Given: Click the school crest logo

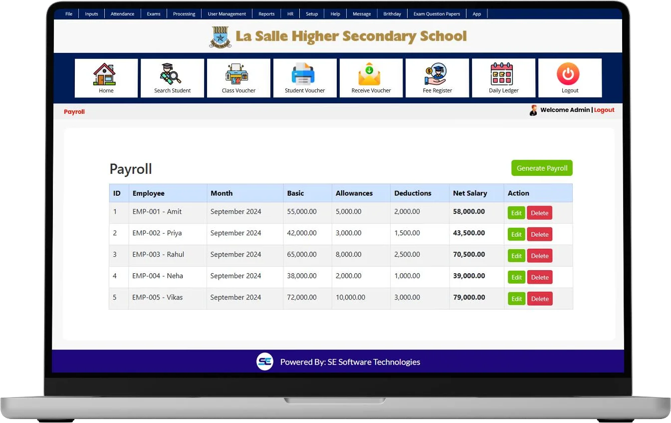Looking at the screenshot, I should [x=220, y=36].
